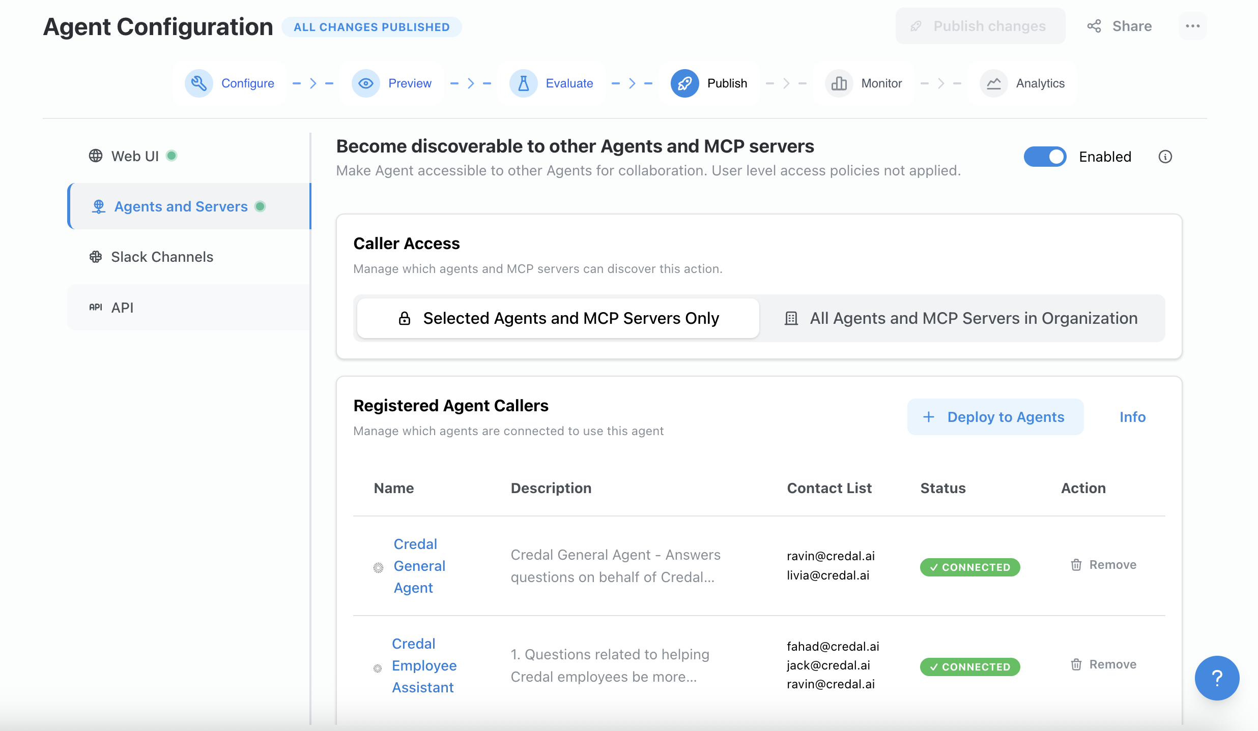This screenshot has width=1258, height=731.
Task: Click CONNECTED status for Credal Employee Assistant
Action: pyautogui.click(x=969, y=667)
